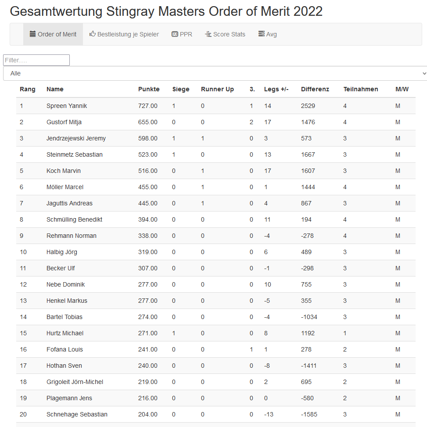
Task: Select the Hurtz Michael row
Action: (x=216, y=333)
